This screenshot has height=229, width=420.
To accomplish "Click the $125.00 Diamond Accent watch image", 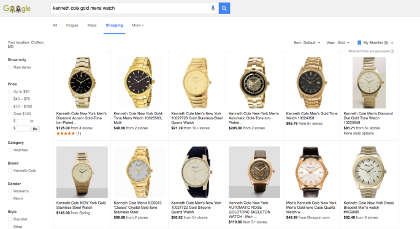I will point(82,82).
